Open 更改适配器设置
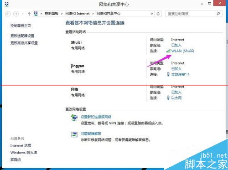The image size is (228, 170). [22, 36]
